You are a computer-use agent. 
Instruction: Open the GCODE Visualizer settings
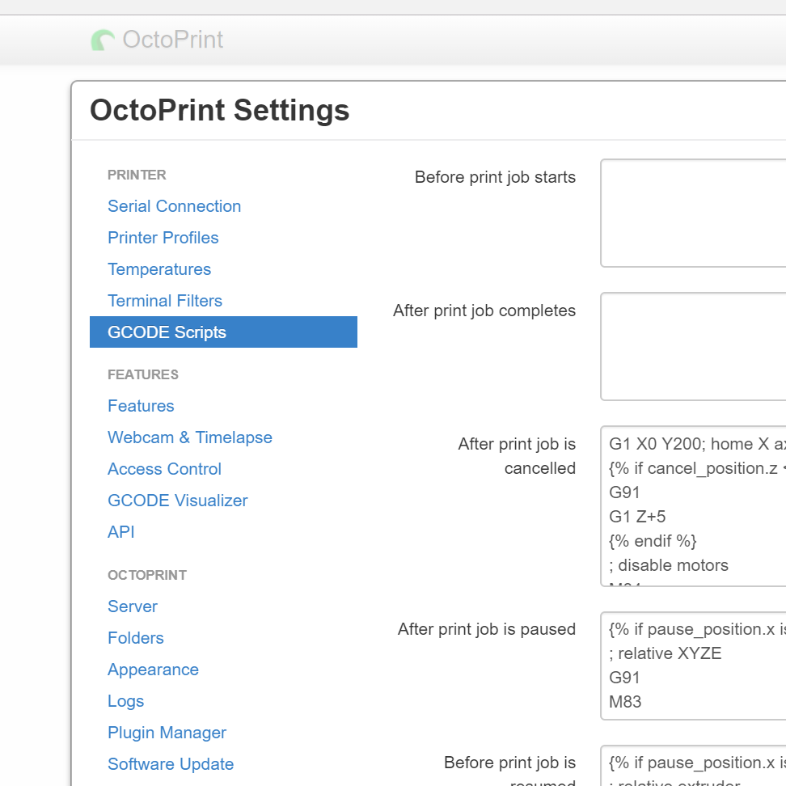pos(177,501)
